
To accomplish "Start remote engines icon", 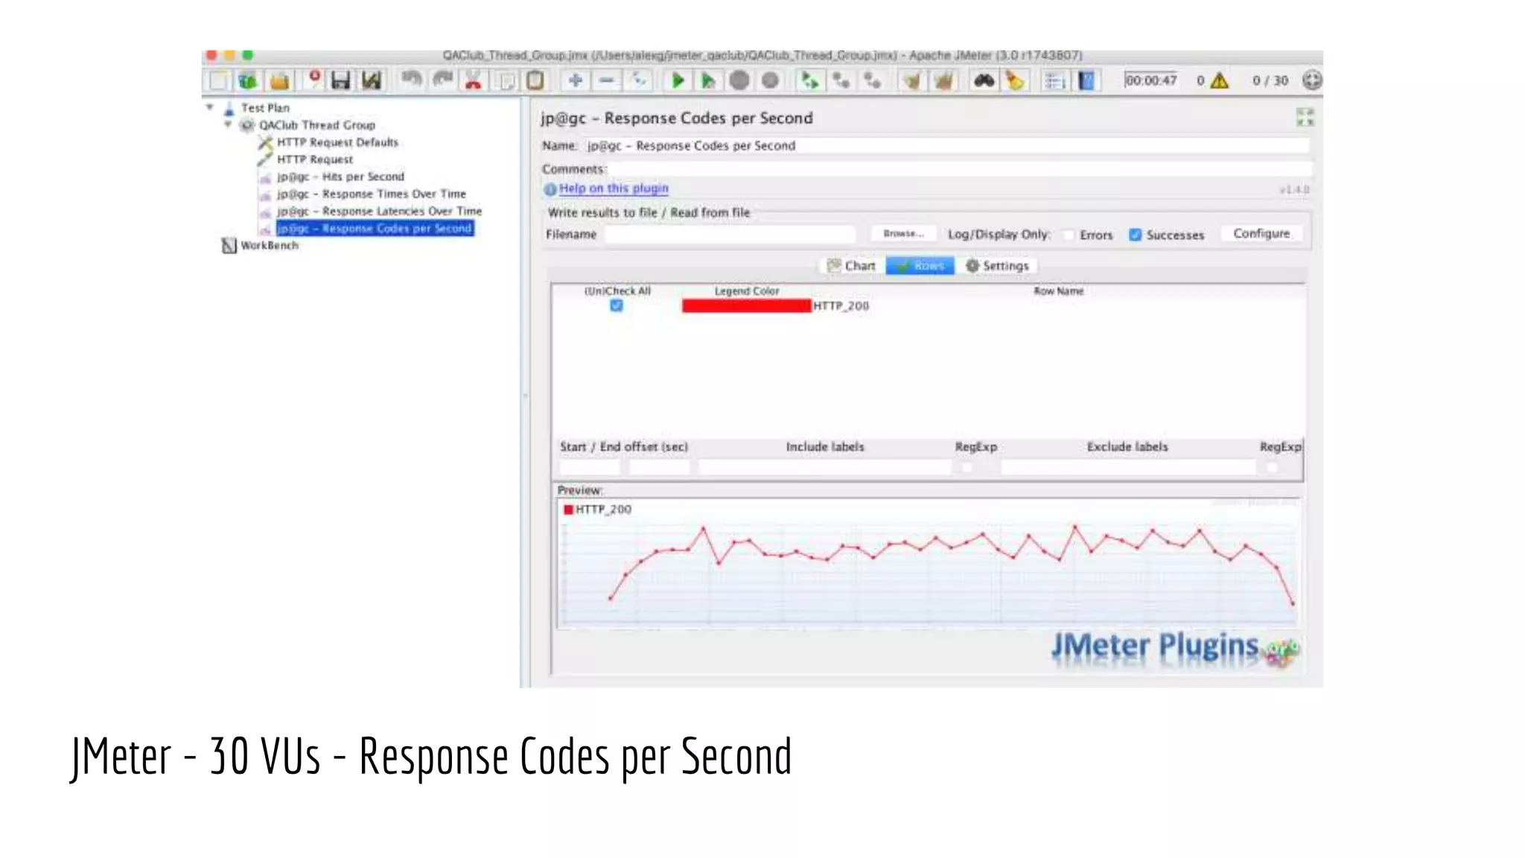I will point(809,80).
